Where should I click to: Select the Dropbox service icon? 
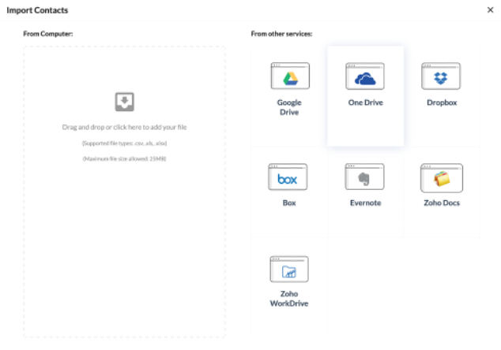pos(441,76)
